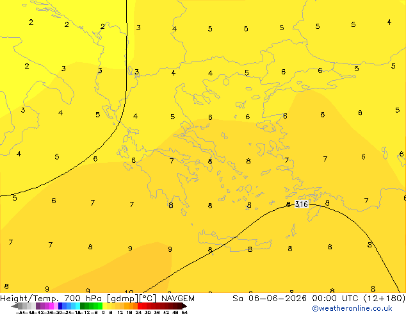
Task: Pick the bright red legend swatch
Action: (140, 306)
